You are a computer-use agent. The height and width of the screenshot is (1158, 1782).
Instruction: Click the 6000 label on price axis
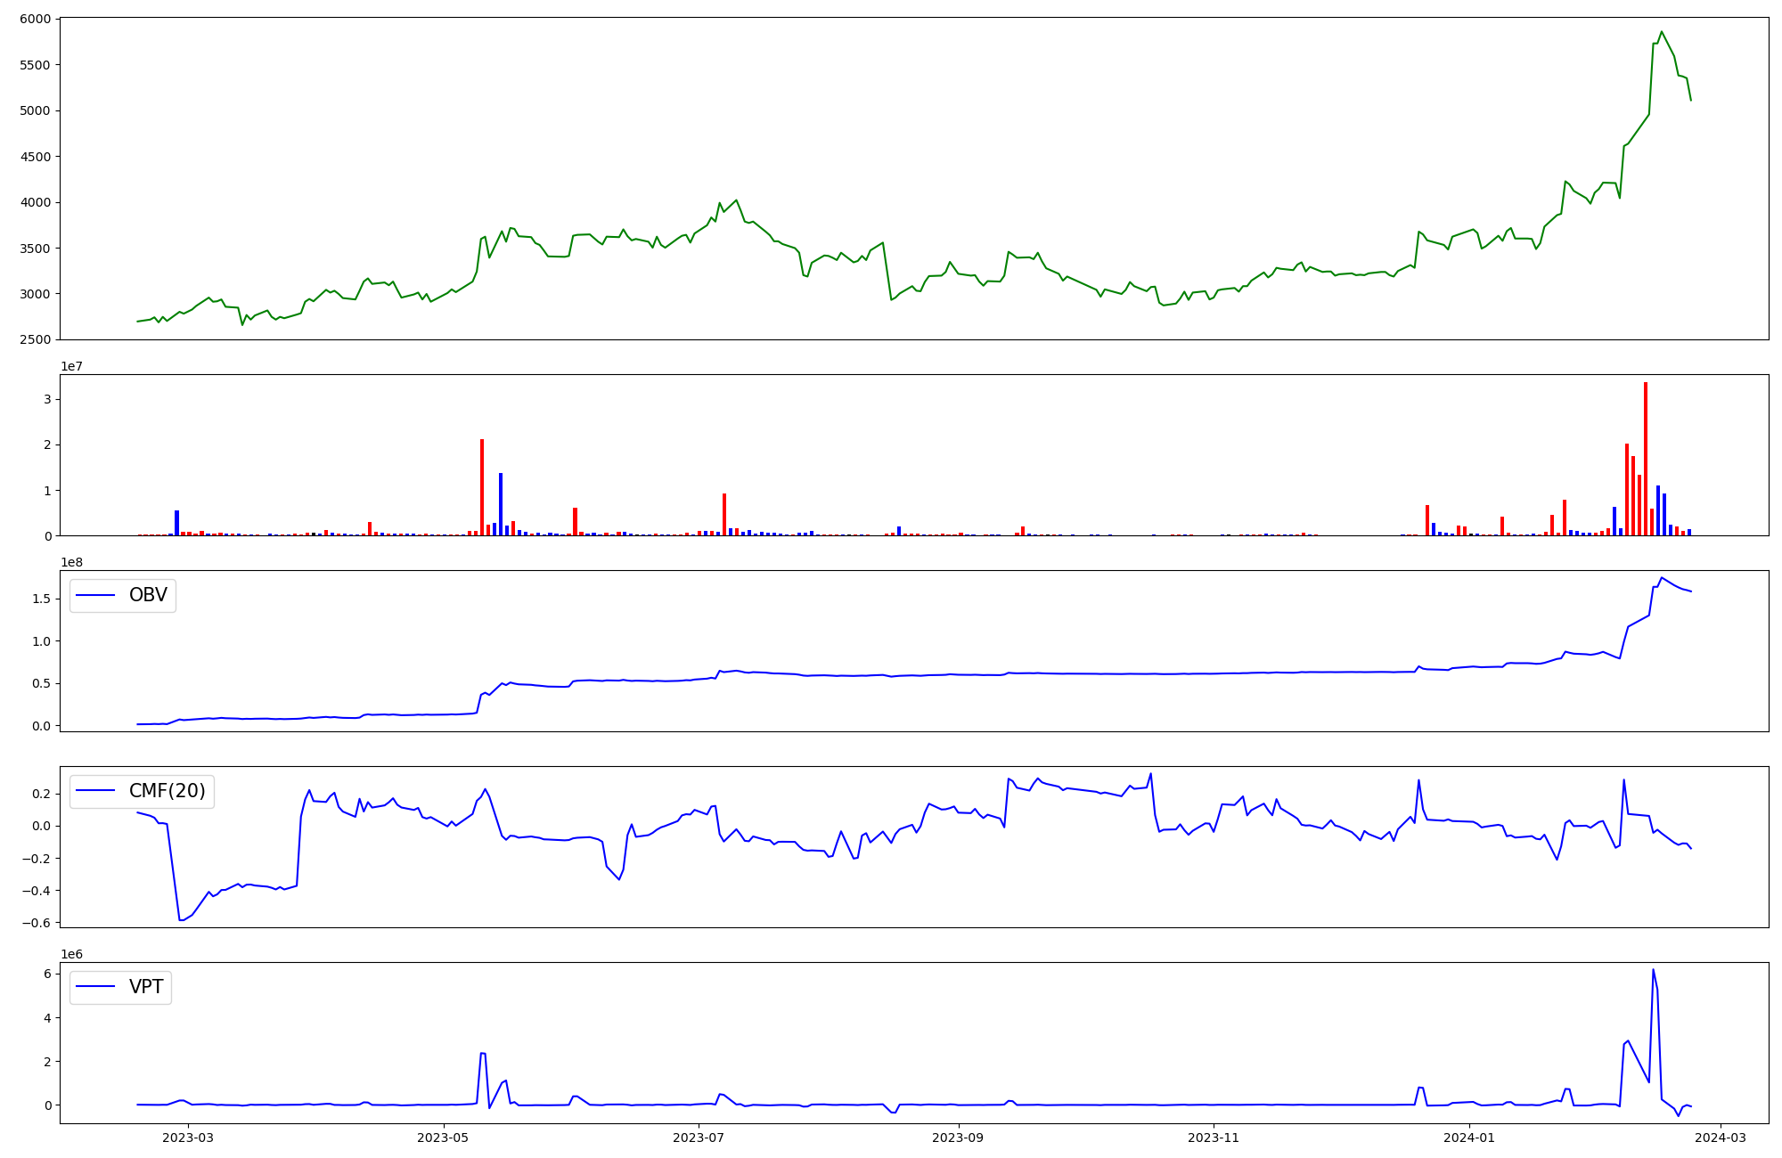pyautogui.click(x=37, y=19)
